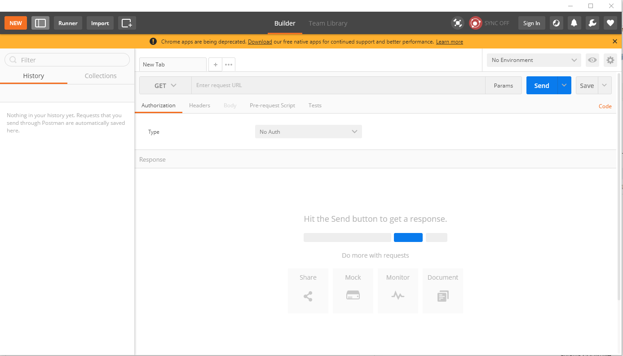Screen dimensions: 623x356
Task: Click the Monitor tile
Action: (398, 290)
